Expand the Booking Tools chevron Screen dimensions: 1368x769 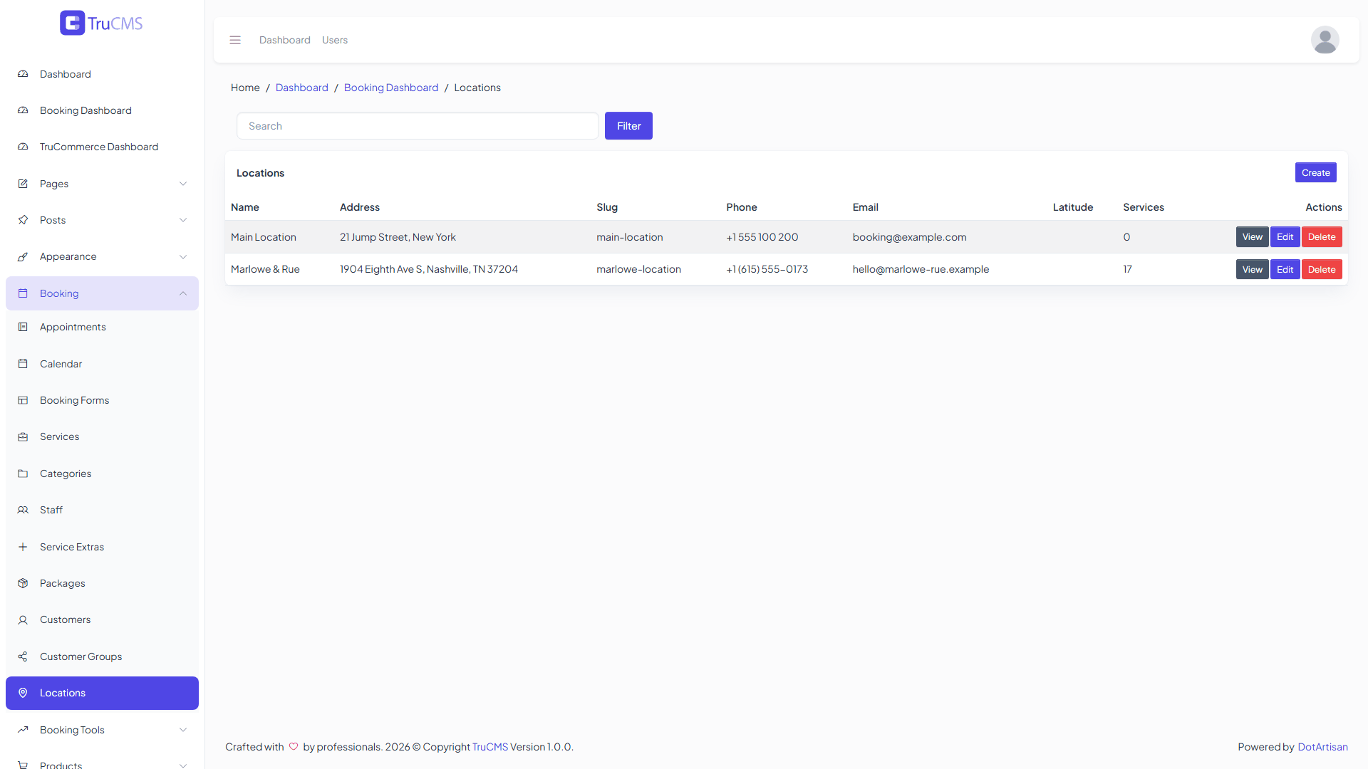(x=183, y=730)
